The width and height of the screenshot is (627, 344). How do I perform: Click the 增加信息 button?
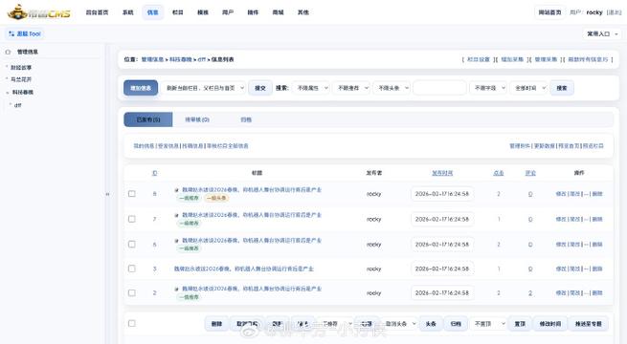pyautogui.click(x=141, y=88)
